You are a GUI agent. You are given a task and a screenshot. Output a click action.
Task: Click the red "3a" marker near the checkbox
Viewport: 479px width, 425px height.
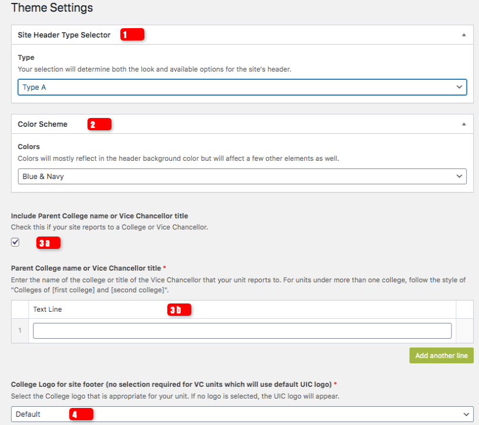point(49,243)
